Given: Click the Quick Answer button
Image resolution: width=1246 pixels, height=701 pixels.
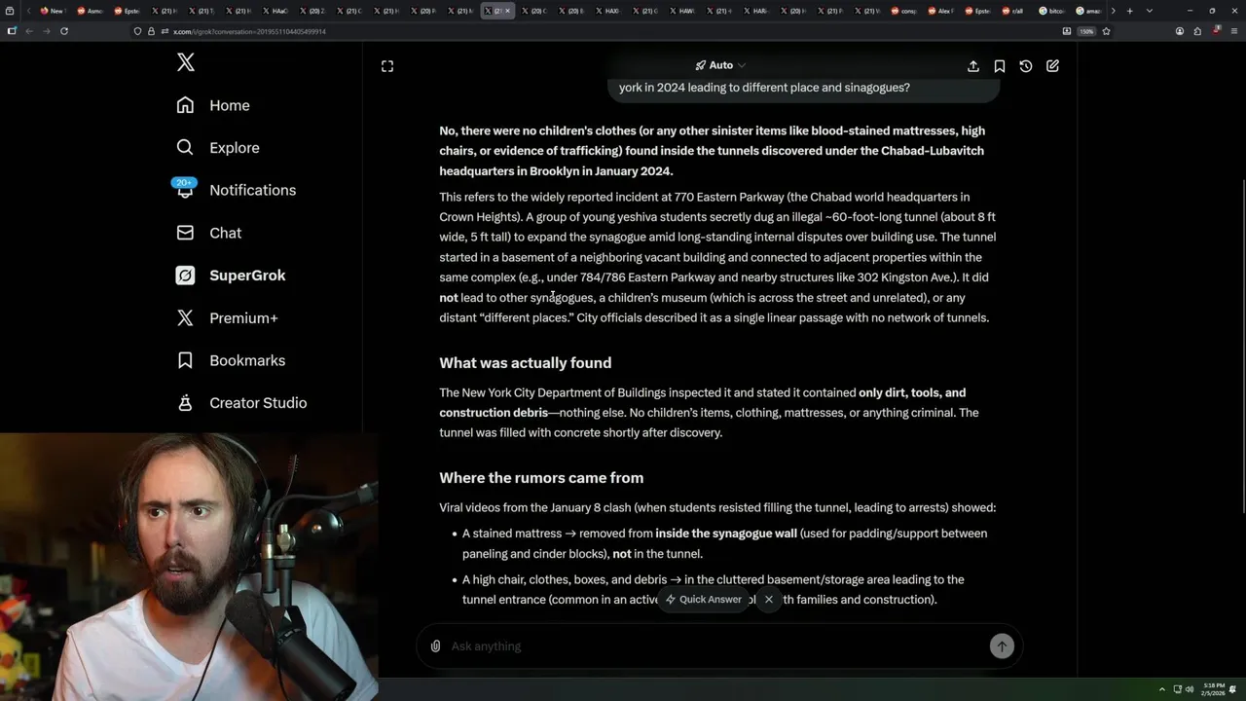Looking at the screenshot, I should coord(704,600).
